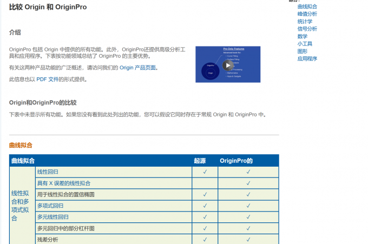Click the 曲线拟合 table header cell
Image resolution: width=368 pixels, height=244 pixels.
(x=23, y=161)
